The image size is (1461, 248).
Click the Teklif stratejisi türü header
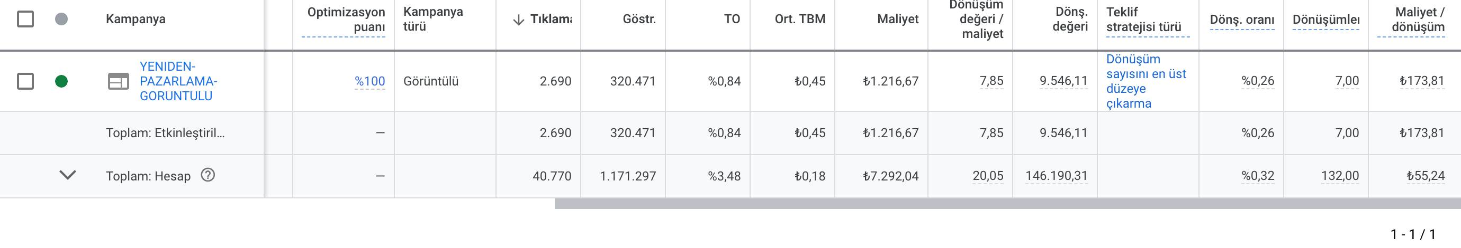[1143, 19]
